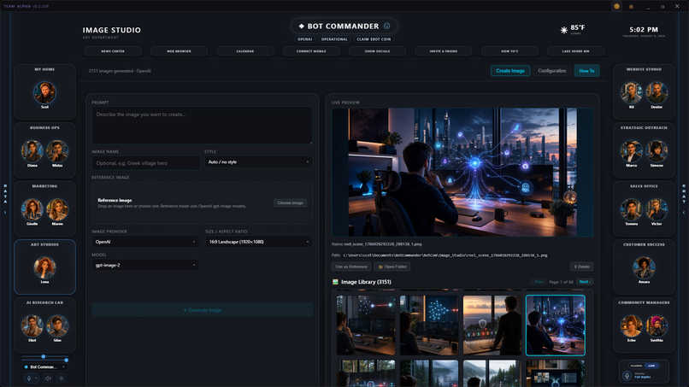
Task: Click the right Sales Office avatar
Action: point(657,209)
